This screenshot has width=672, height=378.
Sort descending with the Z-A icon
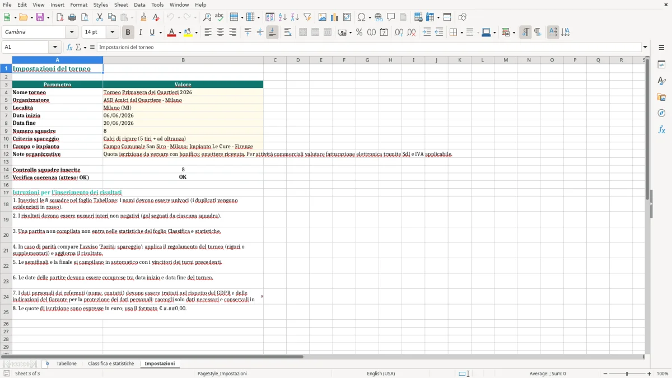pos(295,17)
